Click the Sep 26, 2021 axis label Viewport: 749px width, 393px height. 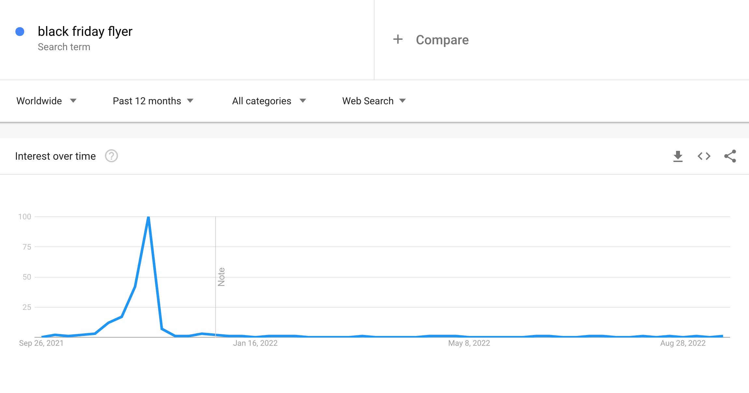[41, 343]
